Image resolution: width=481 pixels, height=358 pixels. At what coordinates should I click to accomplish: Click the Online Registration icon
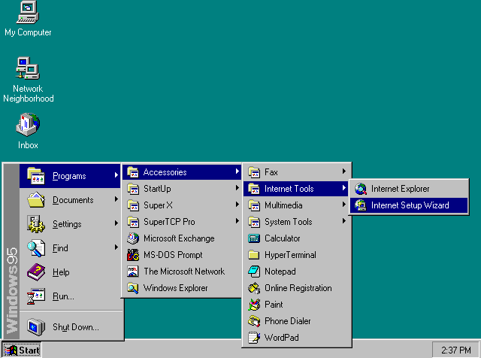click(x=254, y=288)
